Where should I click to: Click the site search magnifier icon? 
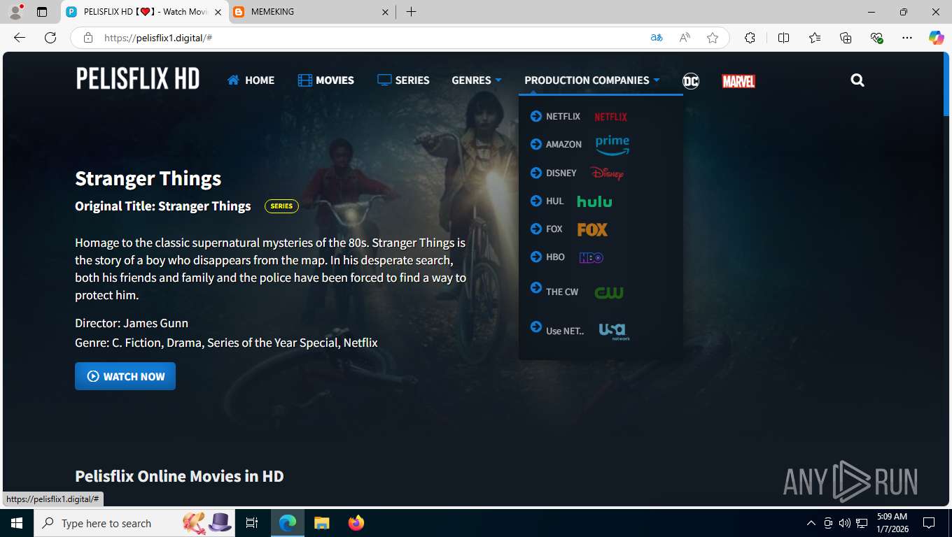pyautogui.click(x=857, y=80)
